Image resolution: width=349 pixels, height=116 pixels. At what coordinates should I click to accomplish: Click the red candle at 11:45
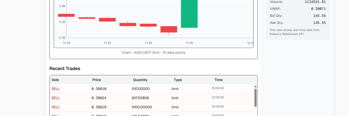click(x=148, y=25)
